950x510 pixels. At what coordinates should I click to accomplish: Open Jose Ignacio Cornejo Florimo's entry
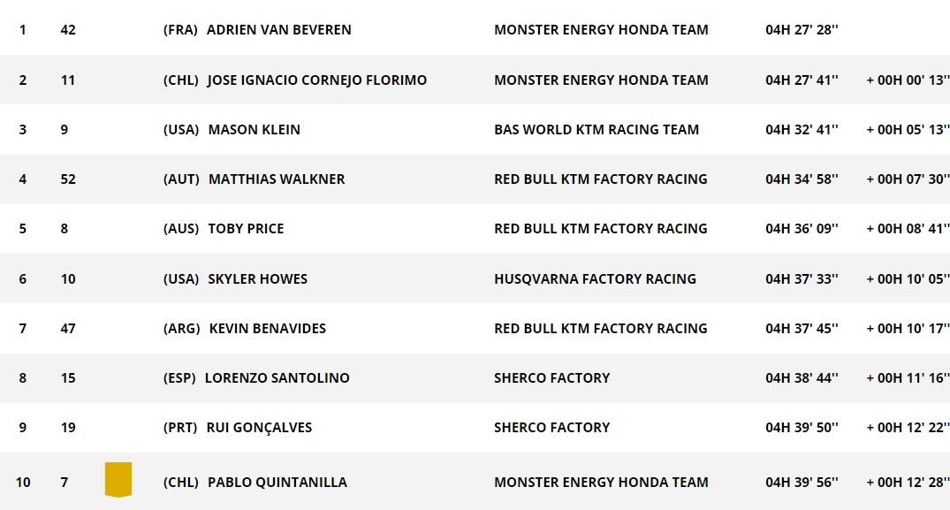pos(475,80)
